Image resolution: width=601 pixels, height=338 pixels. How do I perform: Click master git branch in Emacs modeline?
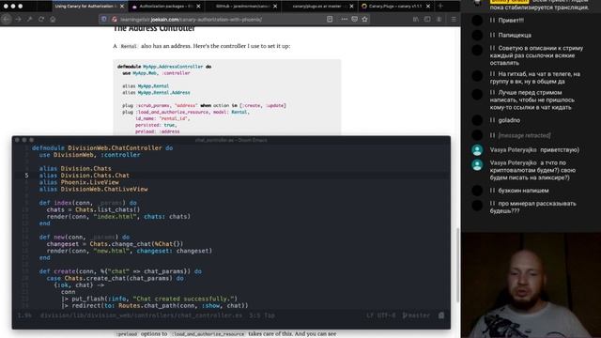tap(416, 315)
